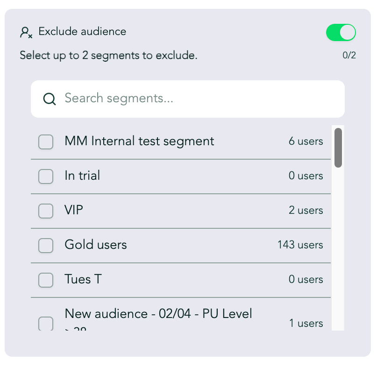Viewport: 384px width, 367px height.
Task: Click the exclude audience user icon
Action: click(26, 32)
